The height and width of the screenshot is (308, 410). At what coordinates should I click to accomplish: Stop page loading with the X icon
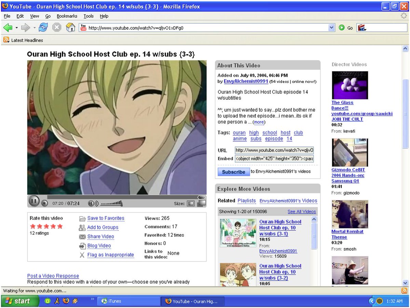click(57, 28)
